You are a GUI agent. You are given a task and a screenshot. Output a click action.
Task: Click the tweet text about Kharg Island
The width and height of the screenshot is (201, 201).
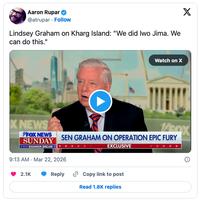tap(95, 38)
